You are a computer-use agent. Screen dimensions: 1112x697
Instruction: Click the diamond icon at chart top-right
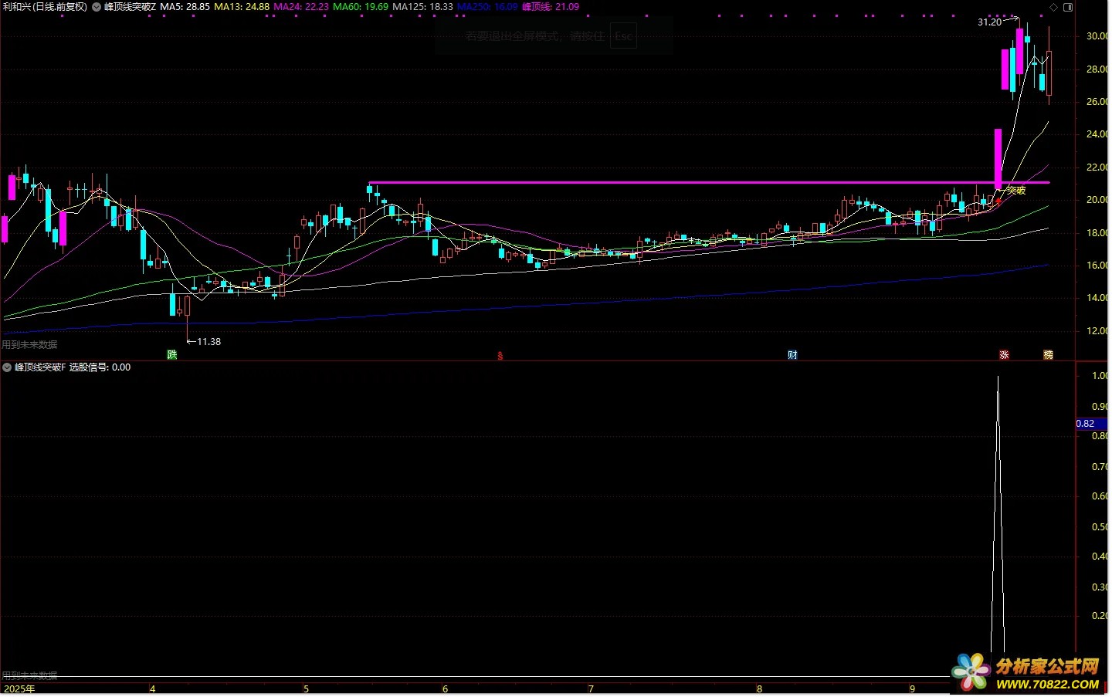(1053, 7)
